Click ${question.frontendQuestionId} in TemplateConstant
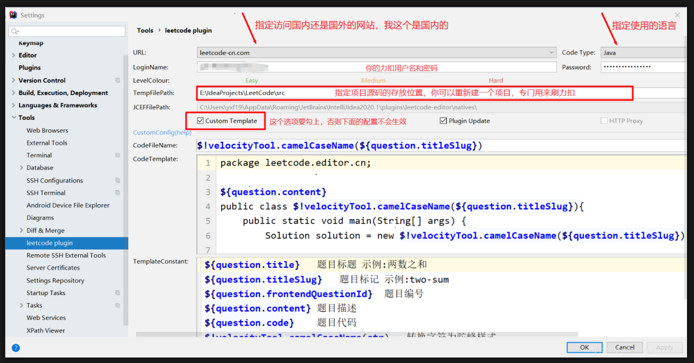This screenshot has height=363, width=694. pyautogui.click(x=289, y=294)
